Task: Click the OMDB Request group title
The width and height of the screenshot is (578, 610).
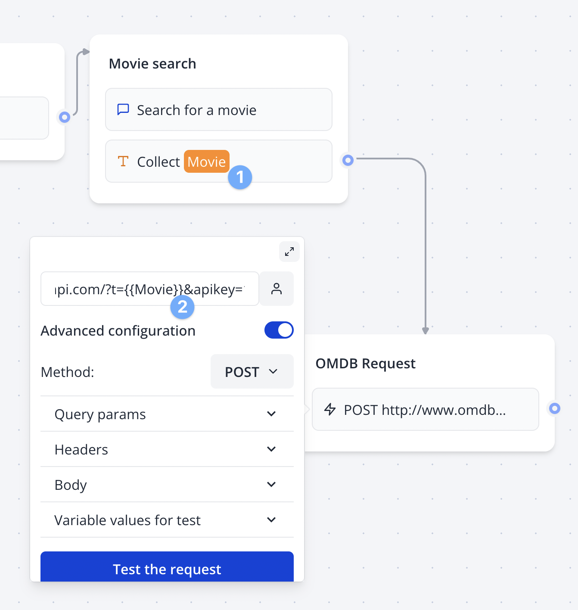Action: click(x=365, y=364)
